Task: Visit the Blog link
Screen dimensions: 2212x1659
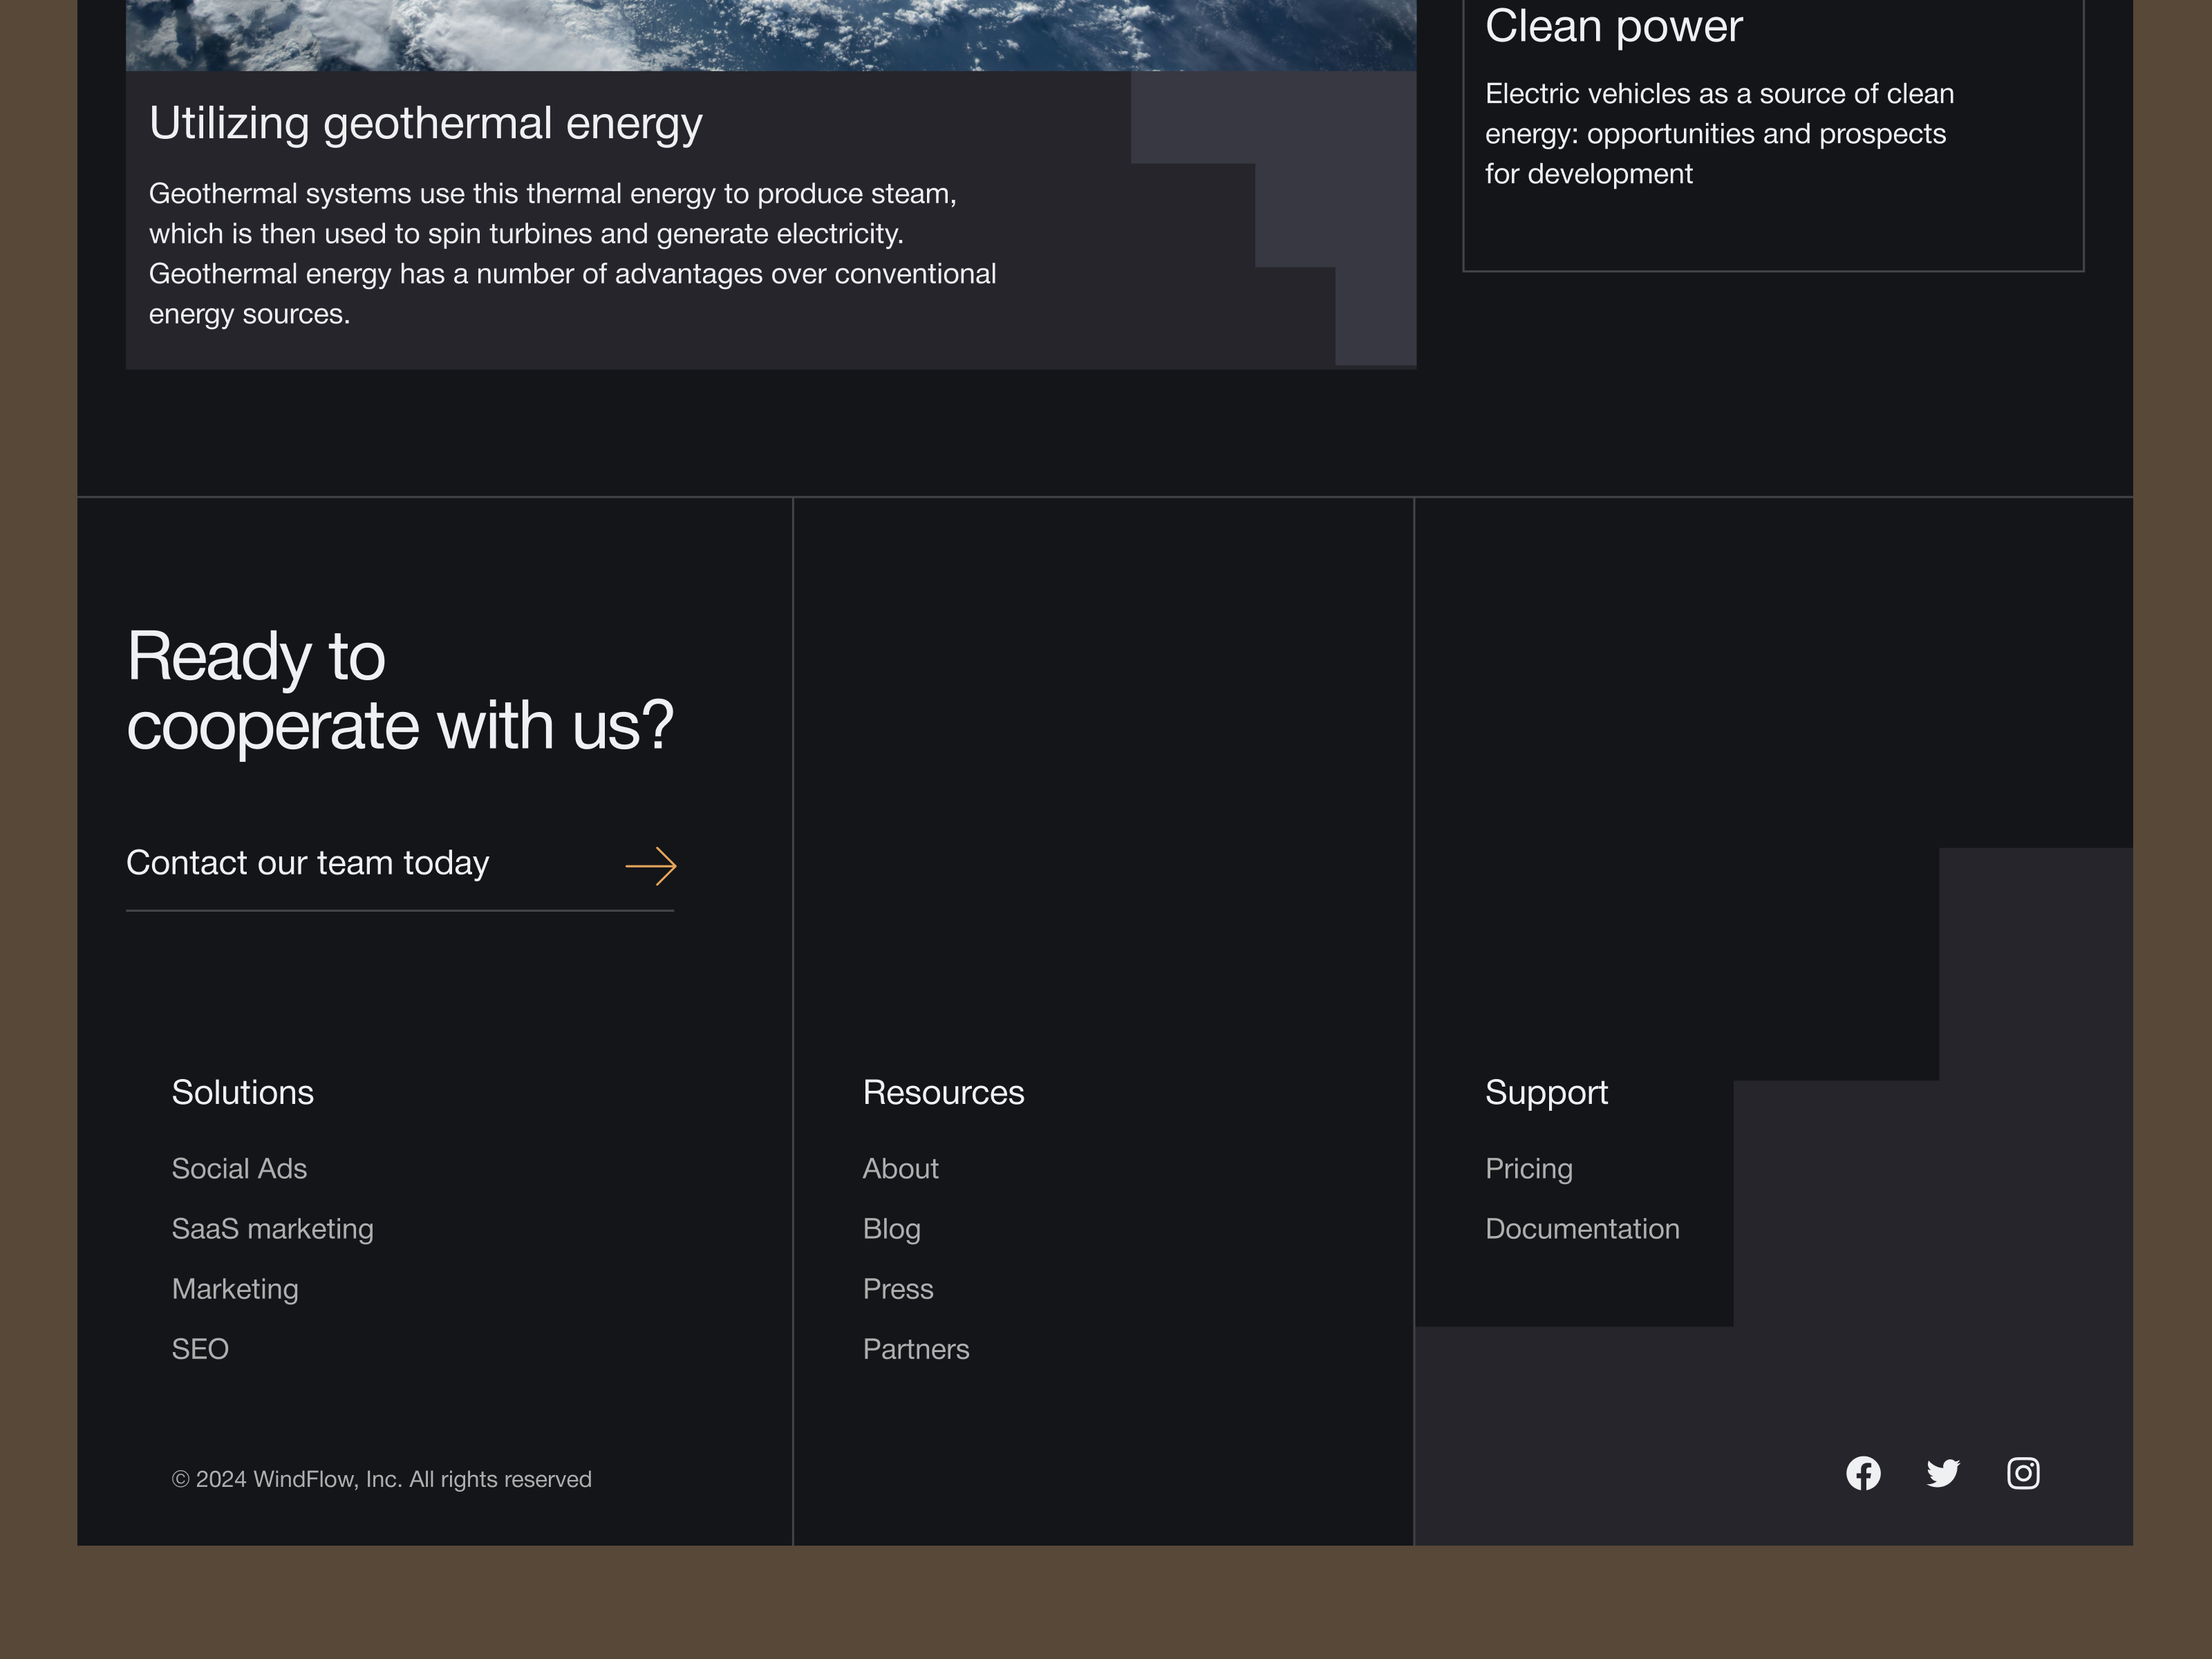Action: (x=891, y=1229)
